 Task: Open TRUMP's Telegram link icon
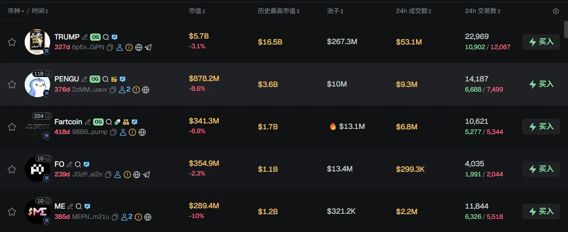coord(148,48)
